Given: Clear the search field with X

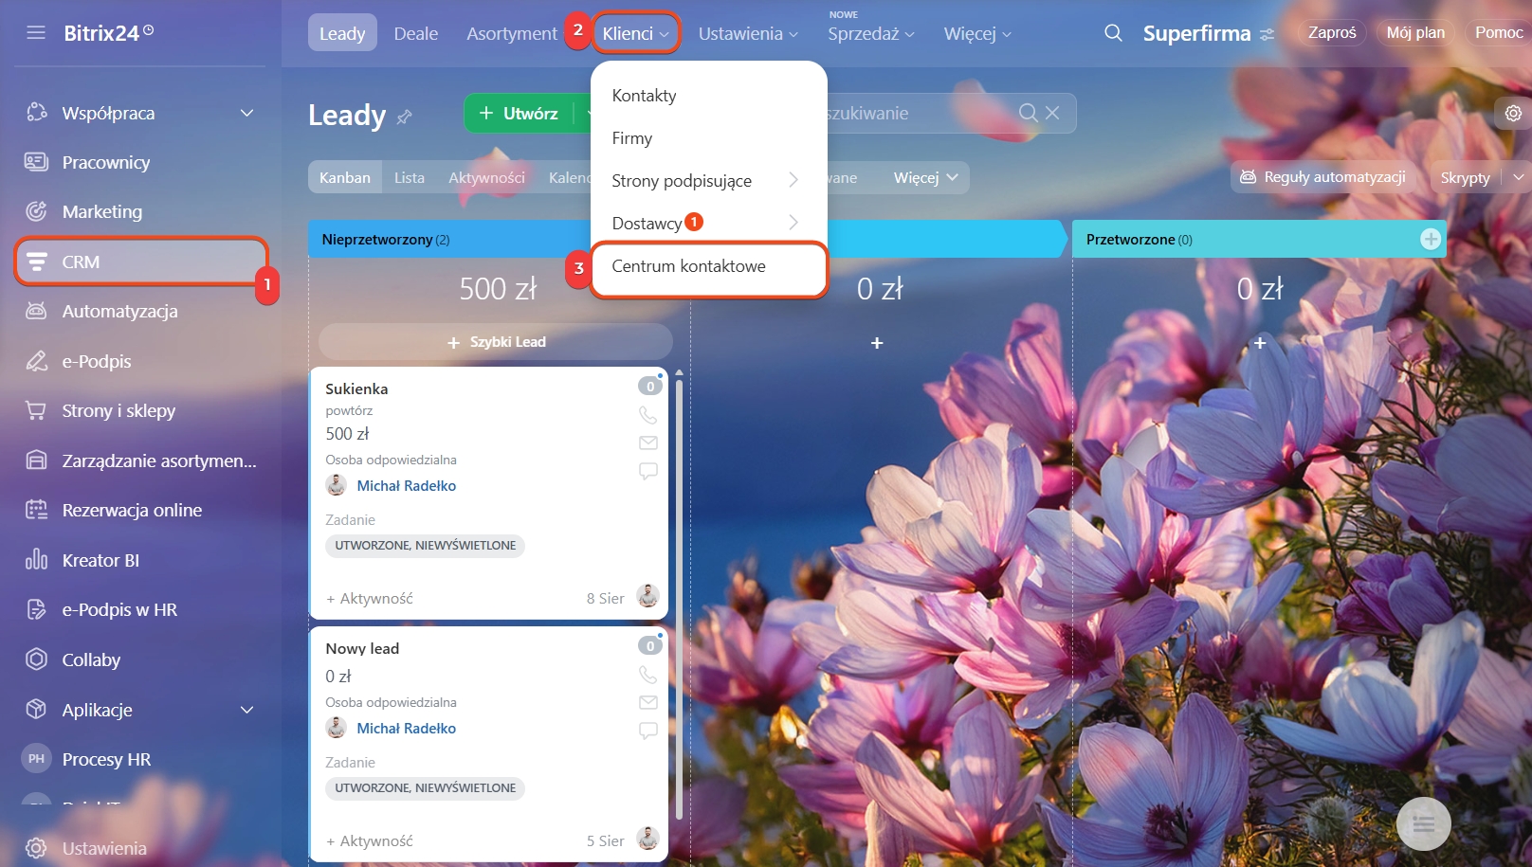Looking at the screenshot, I should tap(1052, 113).
